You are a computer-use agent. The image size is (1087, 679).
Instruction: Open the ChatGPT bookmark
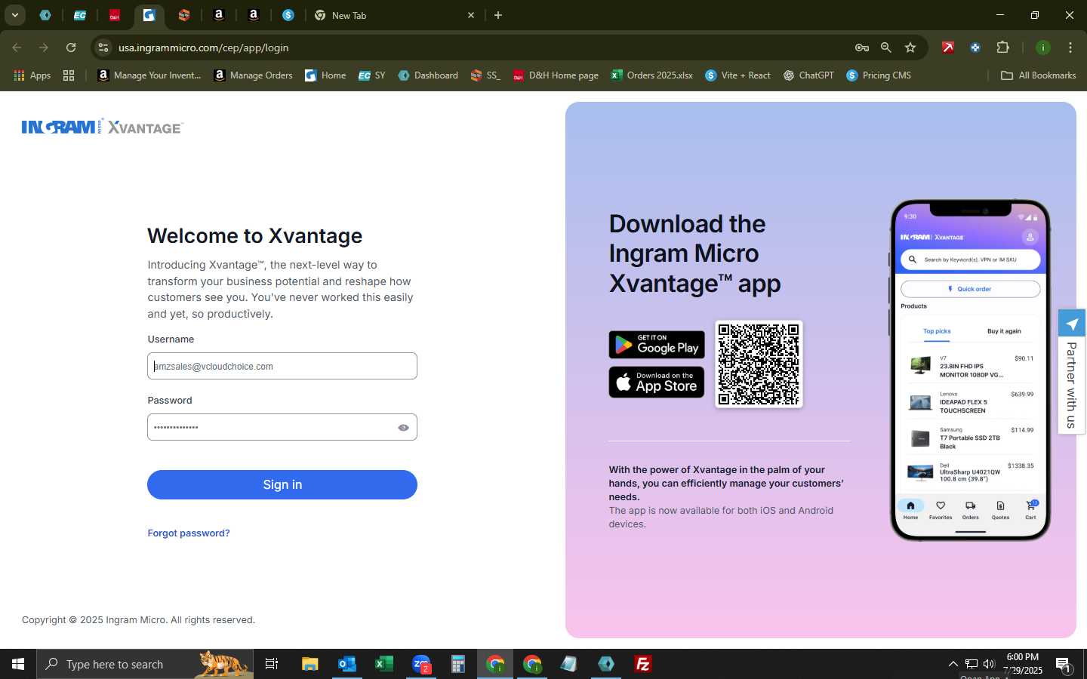808,75
